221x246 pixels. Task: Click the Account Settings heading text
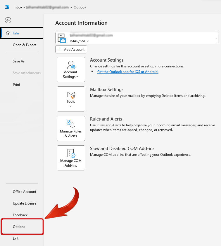click(x=107, y=60)
